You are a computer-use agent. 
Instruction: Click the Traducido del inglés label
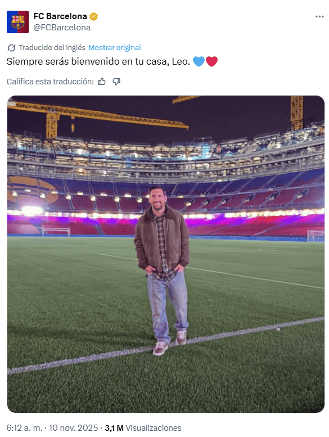point(52,48)
